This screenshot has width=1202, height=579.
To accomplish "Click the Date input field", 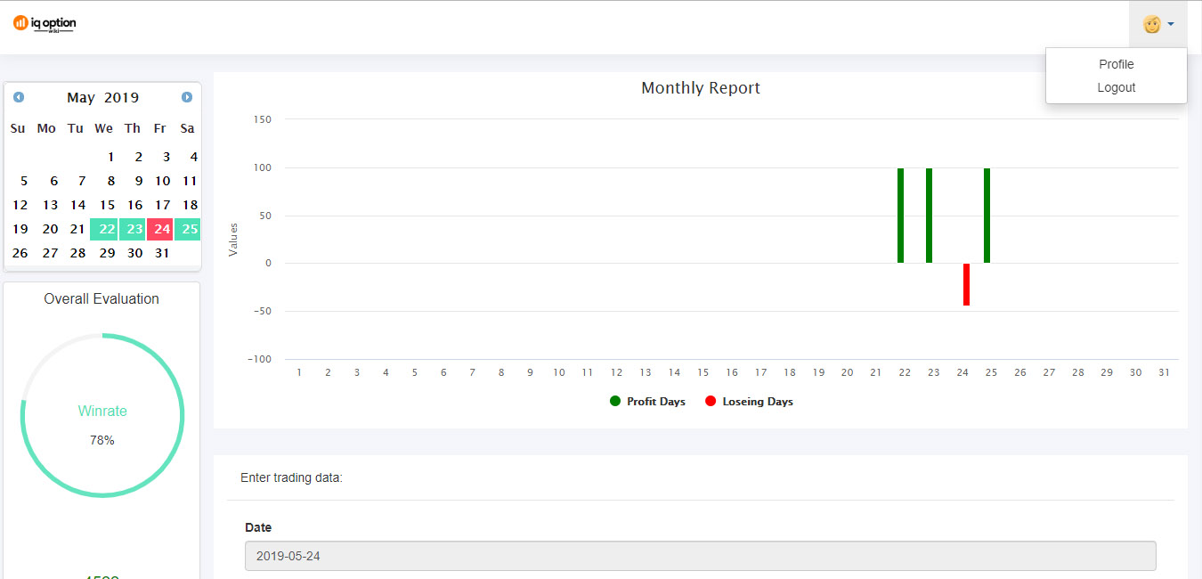I will (700, 556).
